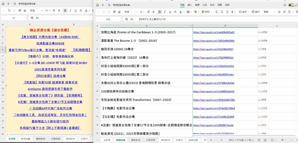298x143 pixels.
Task: Click the cell name box showing C6
Action: (14, 18)
